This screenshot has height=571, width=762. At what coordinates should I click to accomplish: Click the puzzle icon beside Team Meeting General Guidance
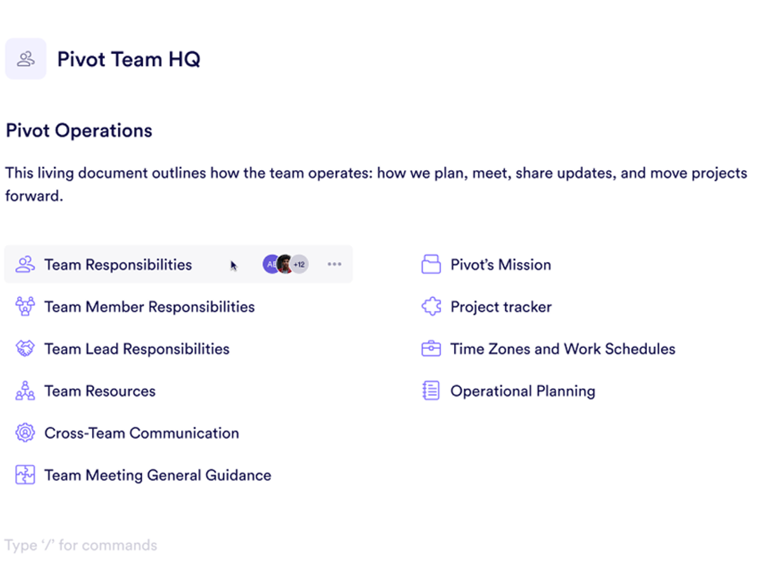[x=25, y=475]
